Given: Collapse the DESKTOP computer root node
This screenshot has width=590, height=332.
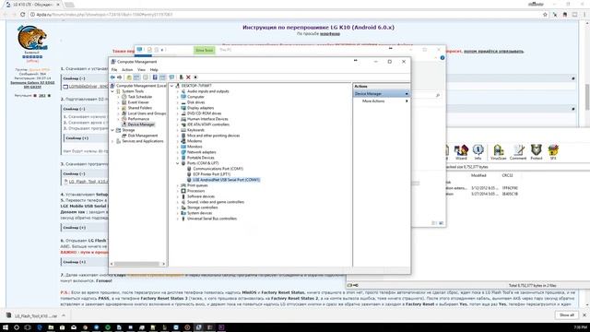Looking at the screenshot, I should (x=172, y=86).
